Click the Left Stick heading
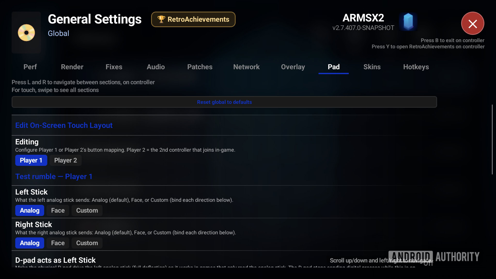Image resolution: width=496 pixels, height=279 pixels. tap(32, 192)
